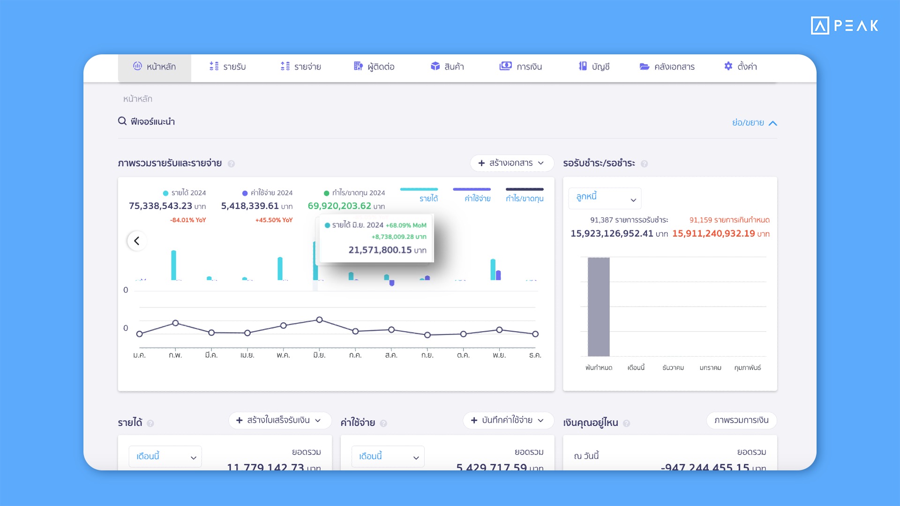The height and width of the screenshot is (506, 900).
Task: Open the สินค้า products menu
Action: tap(447, 67)
